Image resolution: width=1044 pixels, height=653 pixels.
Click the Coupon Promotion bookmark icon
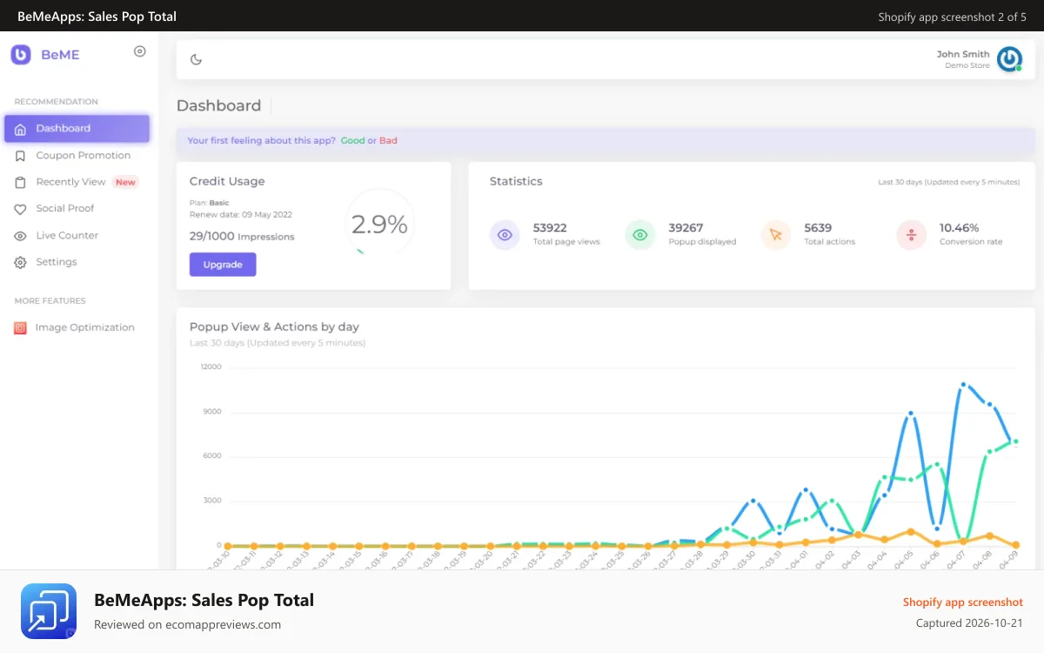click(21, 156)
